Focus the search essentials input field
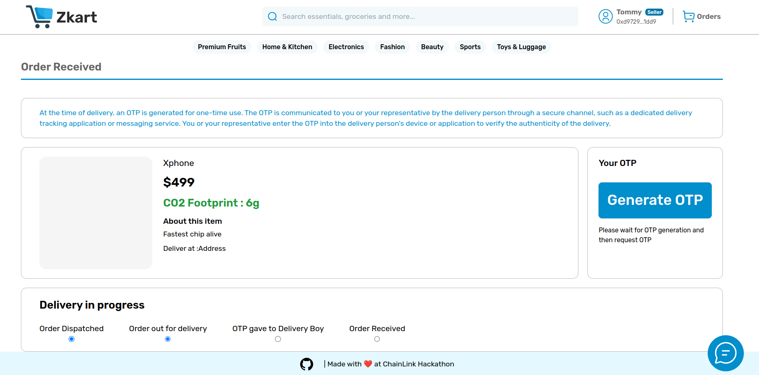The width and height of the screenshot is (759, 375). click(420, 16)
